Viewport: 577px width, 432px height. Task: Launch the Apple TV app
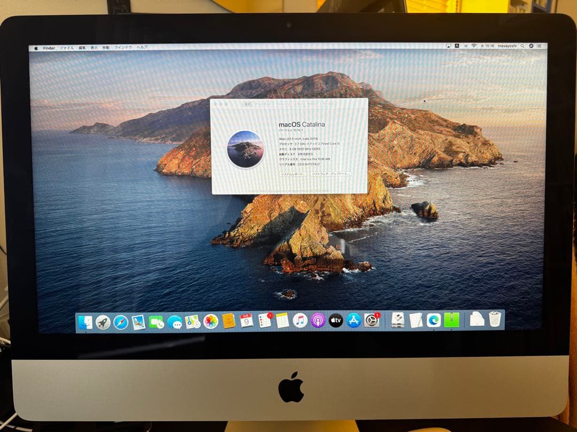[x=336, y=321]
